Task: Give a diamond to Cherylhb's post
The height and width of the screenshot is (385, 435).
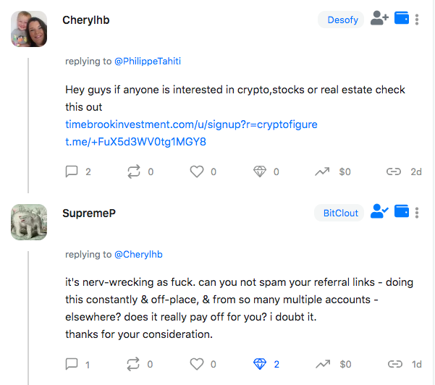Action: pyautogui.click(x=260, y=172)
